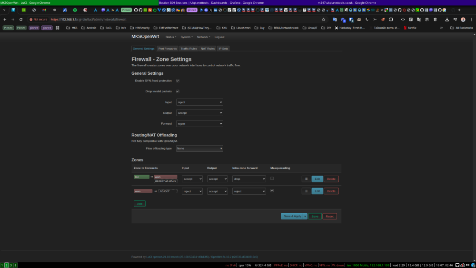The height and width of the screenshot is (268, 476).
Task: Click the green lan zone label
Action: click(x=141, y=177)
